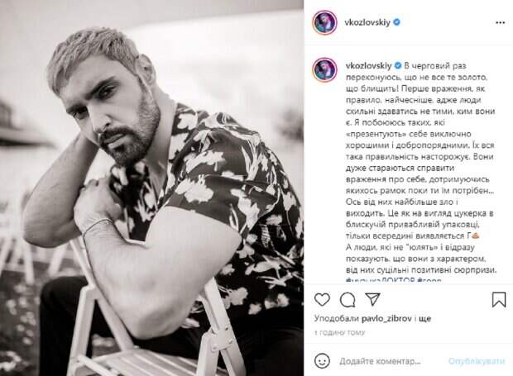Open the vkozlovskiy username in the caption

(368, 65)
